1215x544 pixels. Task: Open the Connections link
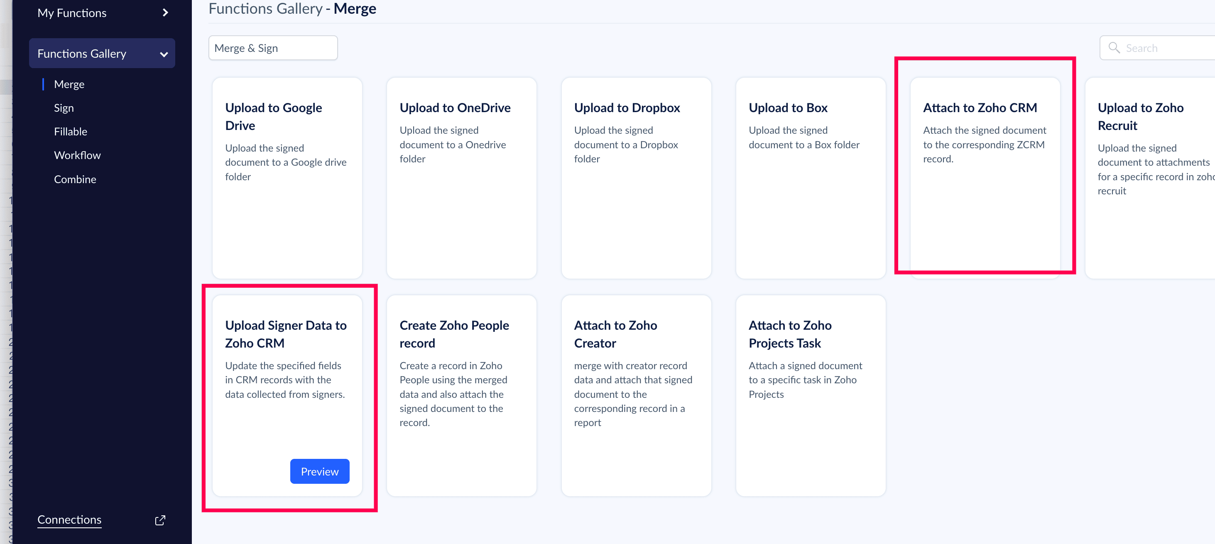pyautogui.click(x=69, y=519)
